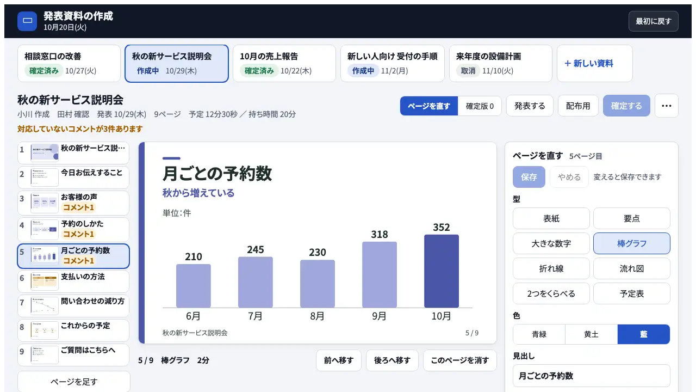Choose 予定表 layout type

[x=632, y=293]
